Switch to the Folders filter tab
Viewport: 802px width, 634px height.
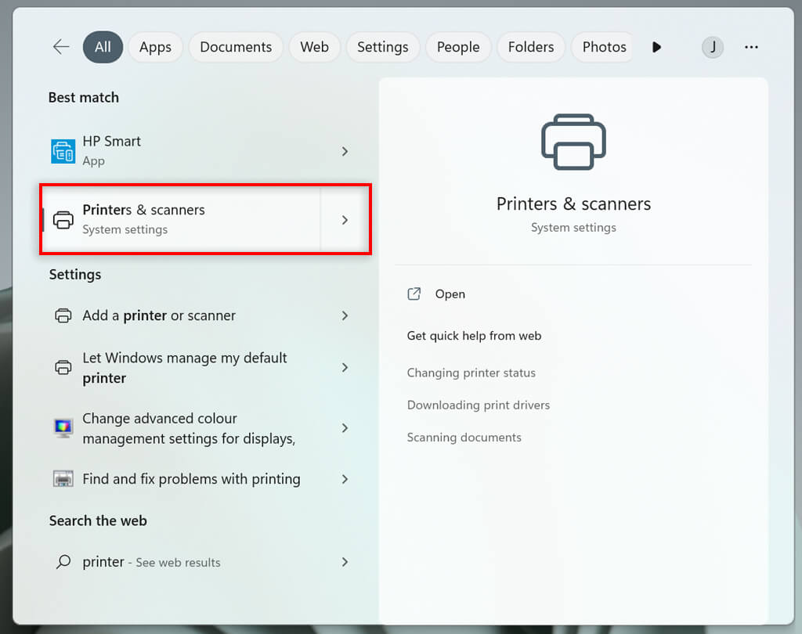pos(531,47)
